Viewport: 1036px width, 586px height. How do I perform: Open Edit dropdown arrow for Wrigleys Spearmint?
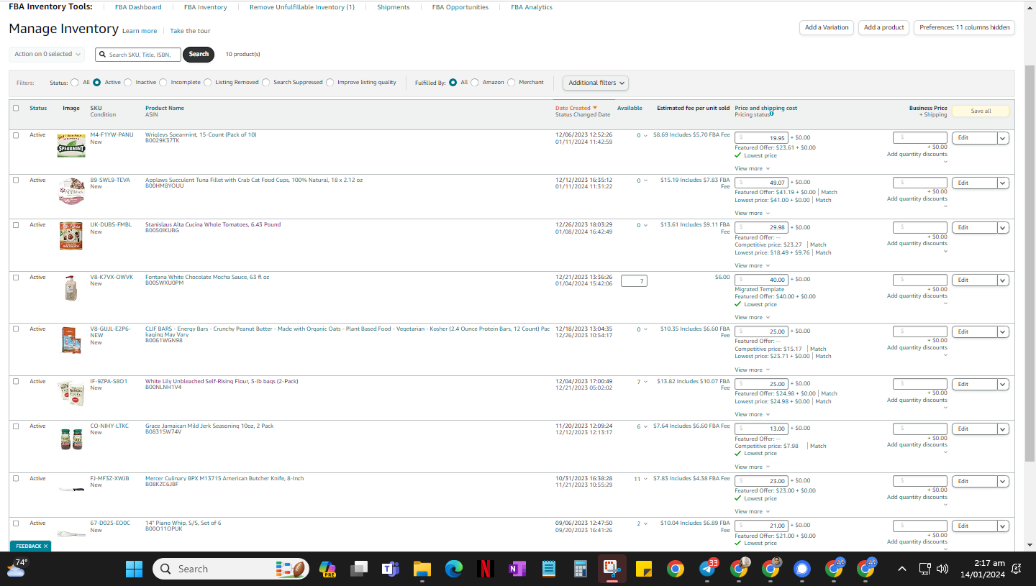click(1003, 138)
